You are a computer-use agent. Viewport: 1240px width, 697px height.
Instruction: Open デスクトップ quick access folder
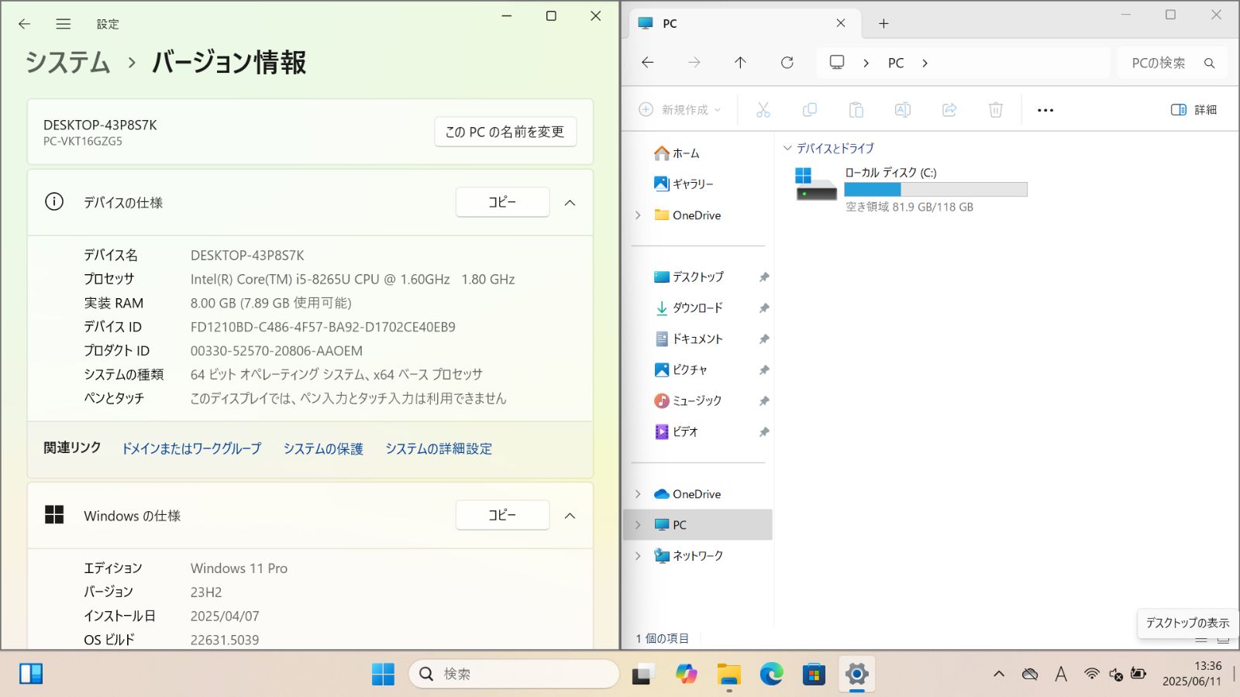[x=689, y=277]
